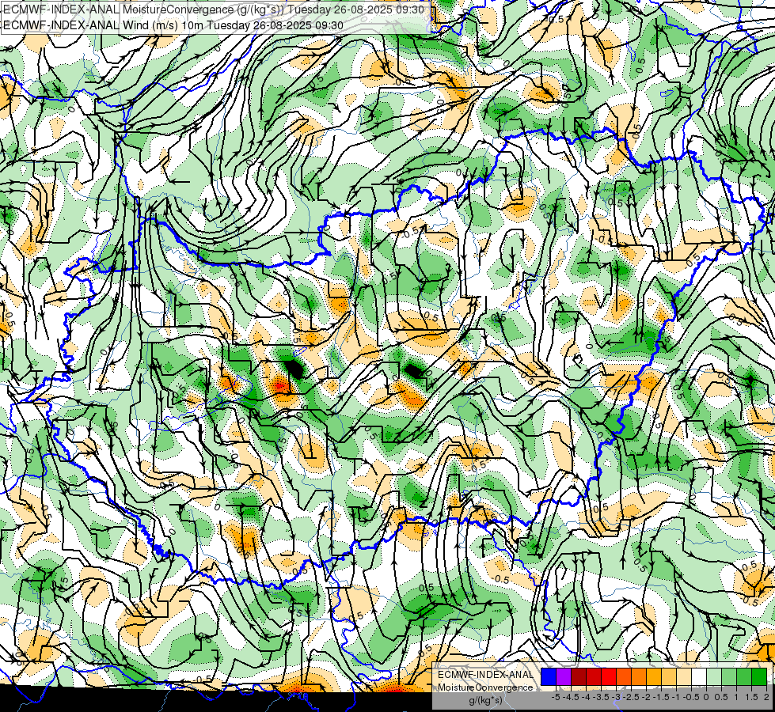Click legend swatch between -2 and -1.5
The height and width of the screenshot is (712, 775).
[x=654, y=677]
